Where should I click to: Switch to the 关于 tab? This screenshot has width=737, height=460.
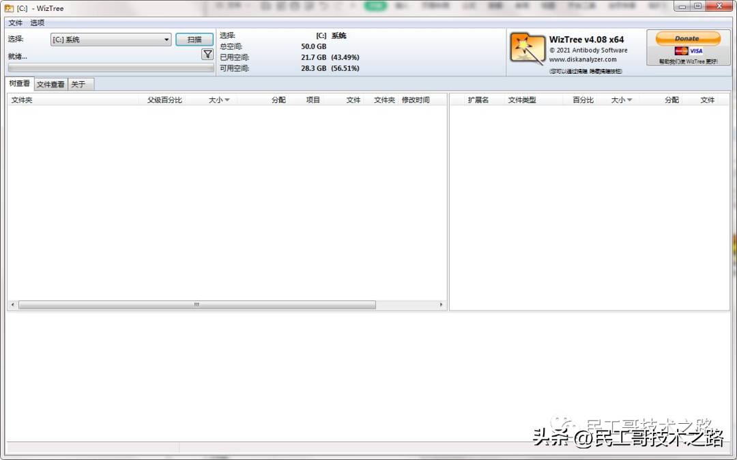click(81, 84)
